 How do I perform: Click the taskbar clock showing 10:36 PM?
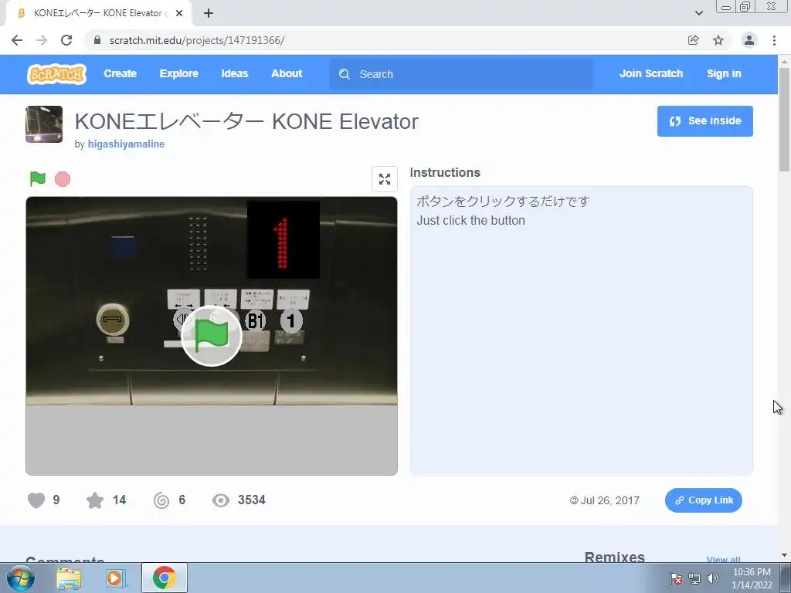(x=752, y=578)
